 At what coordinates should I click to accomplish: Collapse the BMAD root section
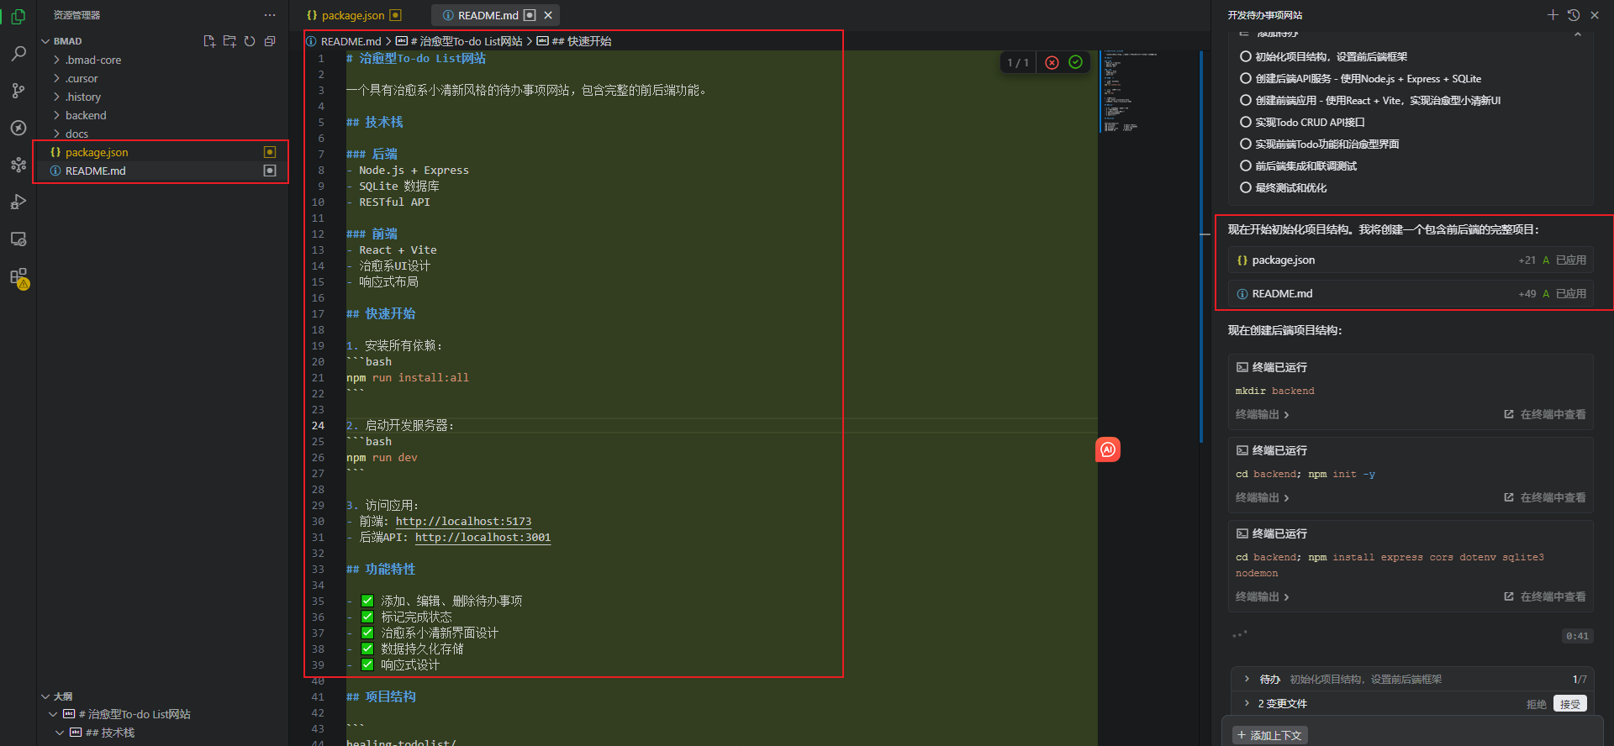45,41
